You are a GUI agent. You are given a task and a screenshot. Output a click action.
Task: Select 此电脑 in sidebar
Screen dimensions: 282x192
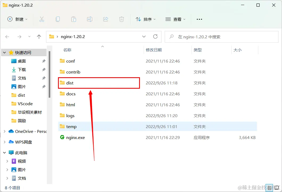pyautogui.click(x=21, y=153)
